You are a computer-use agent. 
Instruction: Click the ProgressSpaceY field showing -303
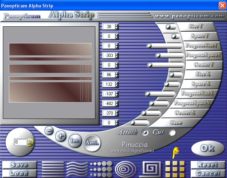click(109, 56)
